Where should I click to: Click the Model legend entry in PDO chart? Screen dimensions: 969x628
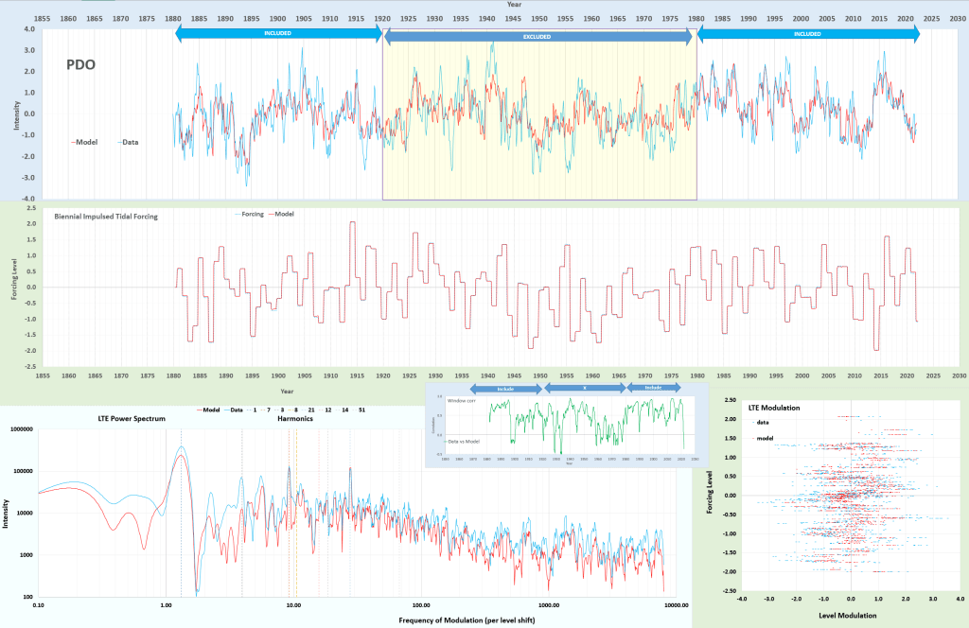[x=86, y=142]
